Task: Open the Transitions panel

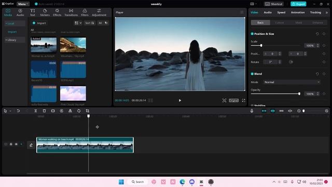Action: pos(71,12)
